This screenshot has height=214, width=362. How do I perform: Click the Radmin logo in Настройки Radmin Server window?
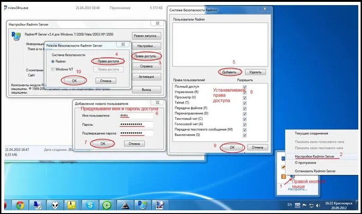[x=16, y=36]
